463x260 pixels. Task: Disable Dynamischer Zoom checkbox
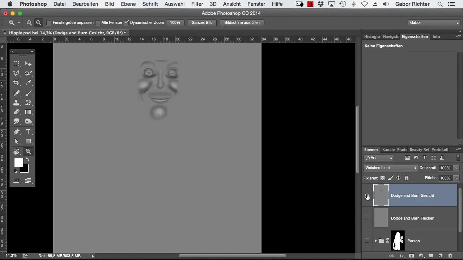pyautogui.click(x=126, y=22)
